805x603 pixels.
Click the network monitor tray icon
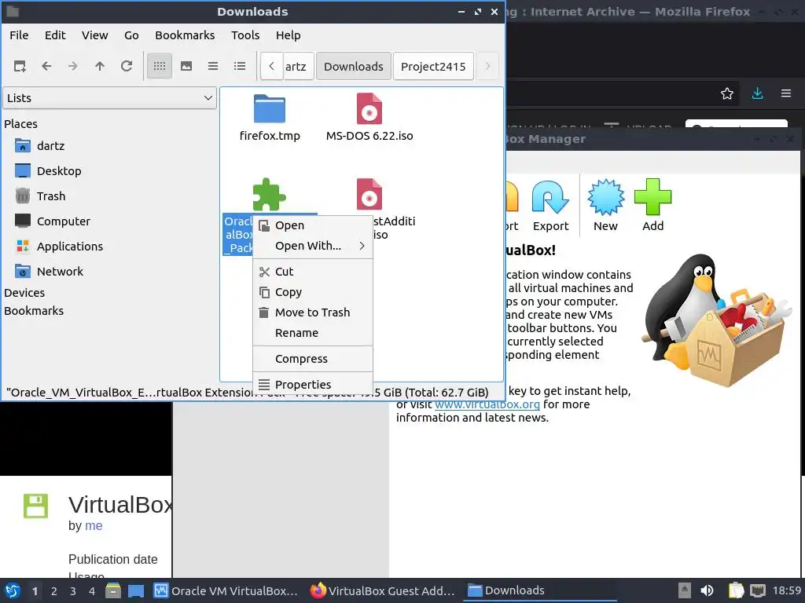tap(758, 590)
